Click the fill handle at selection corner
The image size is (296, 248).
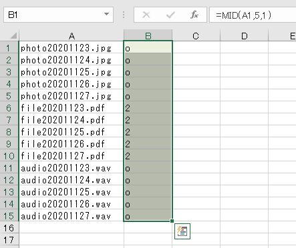172,221
